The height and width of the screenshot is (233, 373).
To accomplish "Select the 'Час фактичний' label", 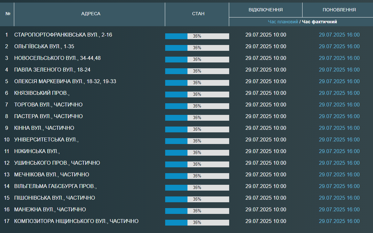I will click(x=319, y=22).
